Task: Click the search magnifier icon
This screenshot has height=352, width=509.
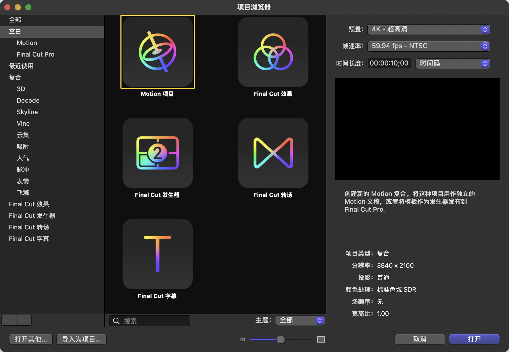Action: (x=116, y=321)
